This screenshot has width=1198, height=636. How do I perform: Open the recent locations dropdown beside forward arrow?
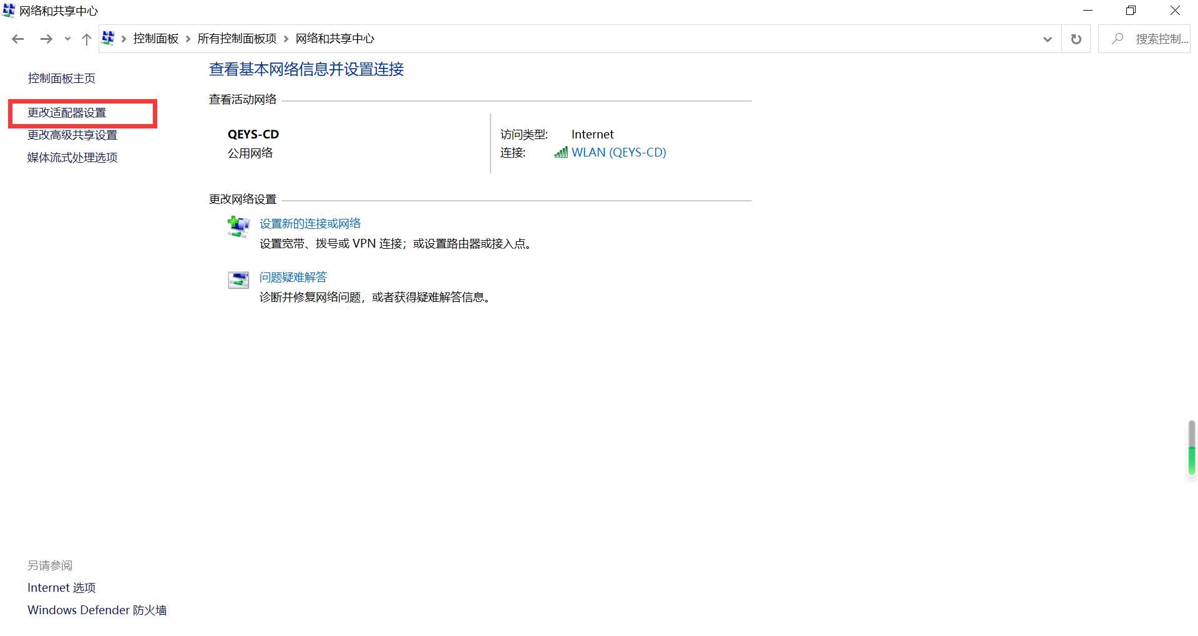pos(67,39)
